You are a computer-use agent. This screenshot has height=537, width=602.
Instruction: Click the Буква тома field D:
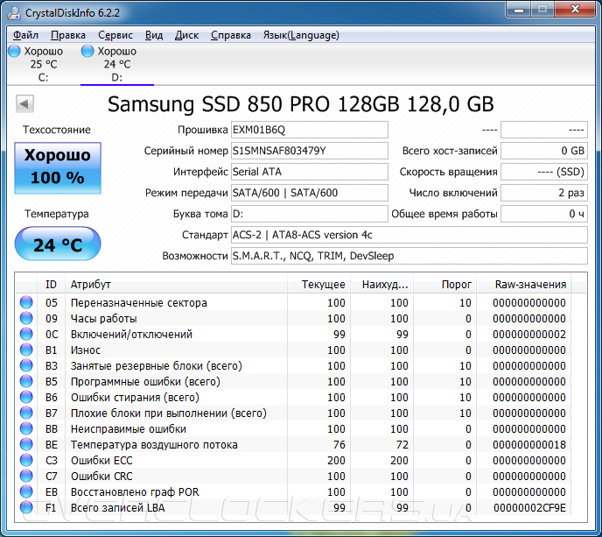(x=310, y=214)
